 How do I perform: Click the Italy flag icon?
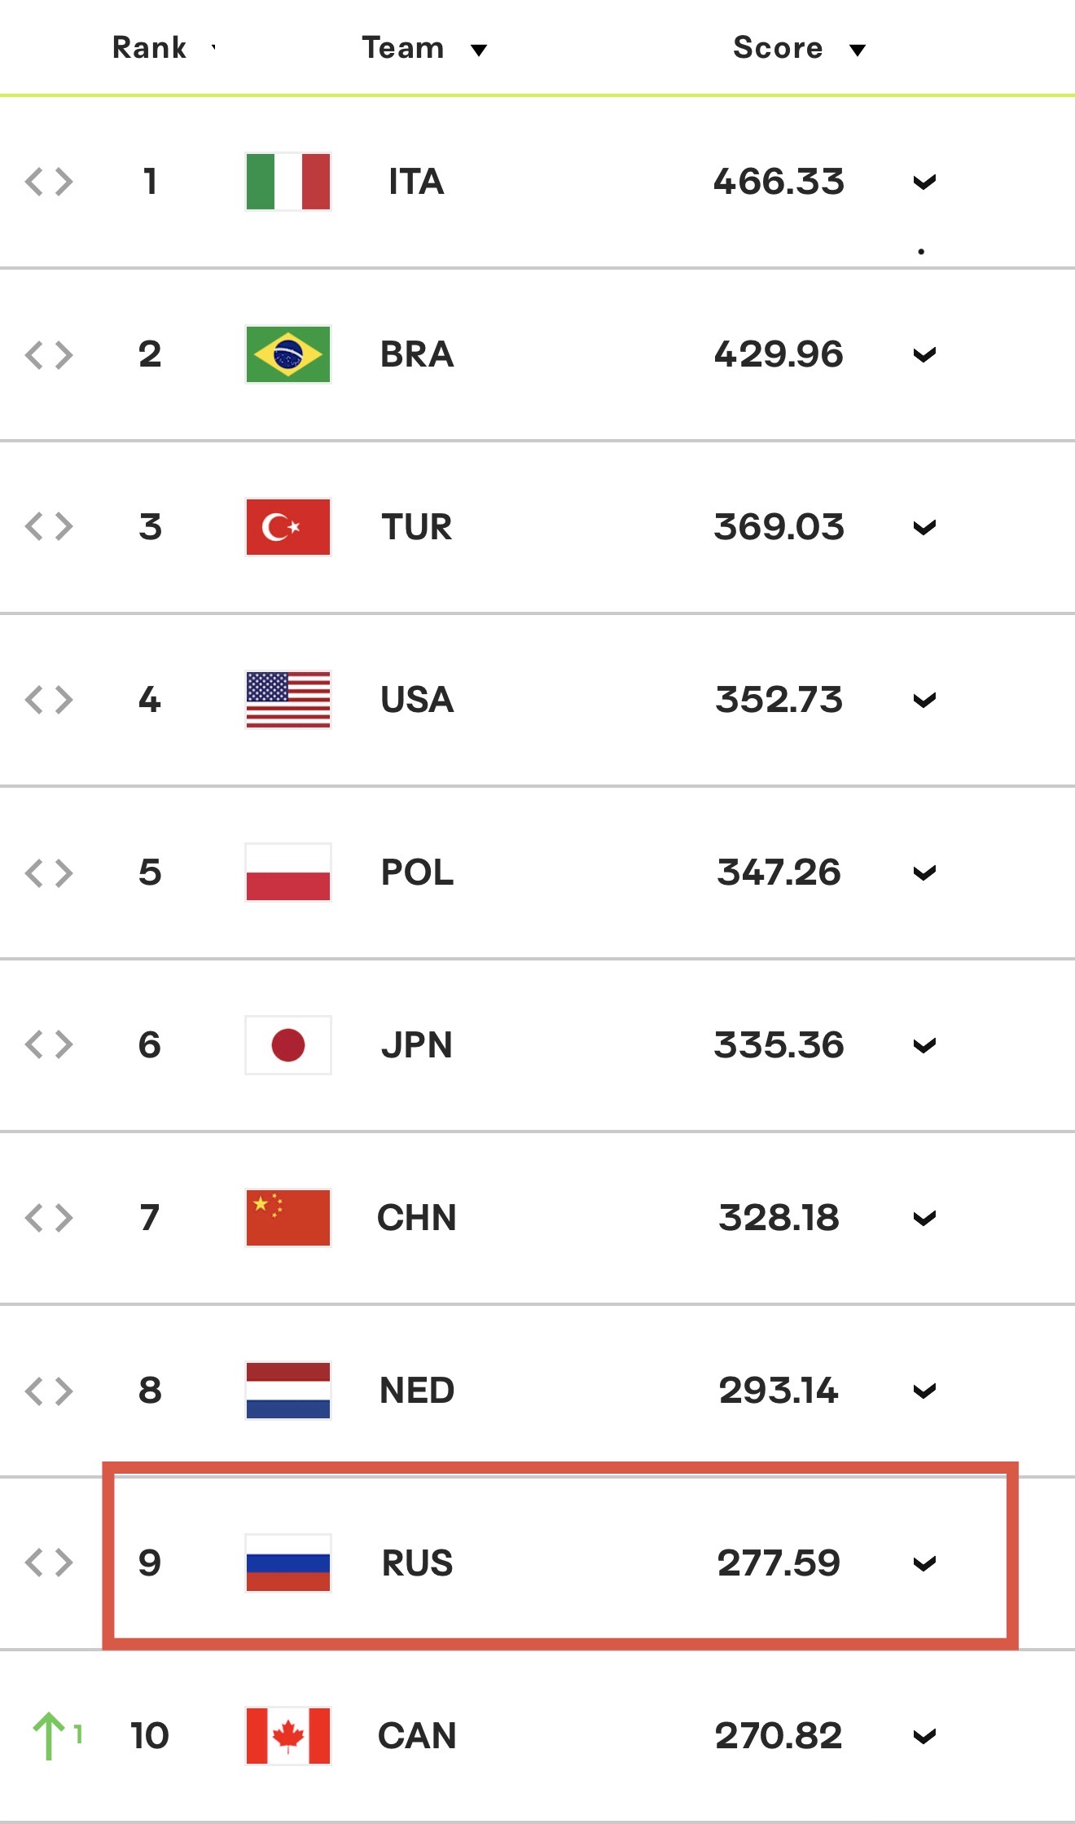pyautogui.click(x=288, y=182)
